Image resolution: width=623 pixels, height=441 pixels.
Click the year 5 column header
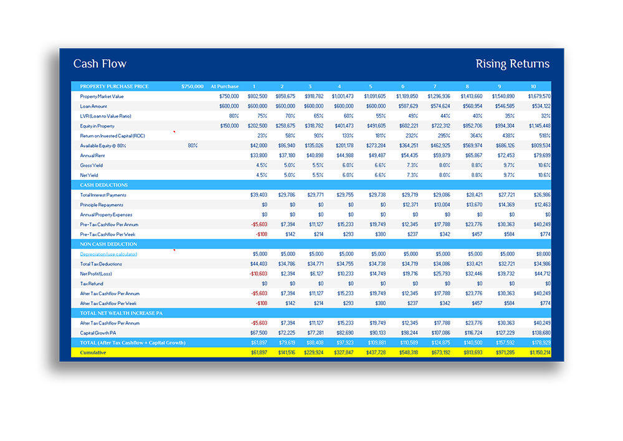[370, 87]
